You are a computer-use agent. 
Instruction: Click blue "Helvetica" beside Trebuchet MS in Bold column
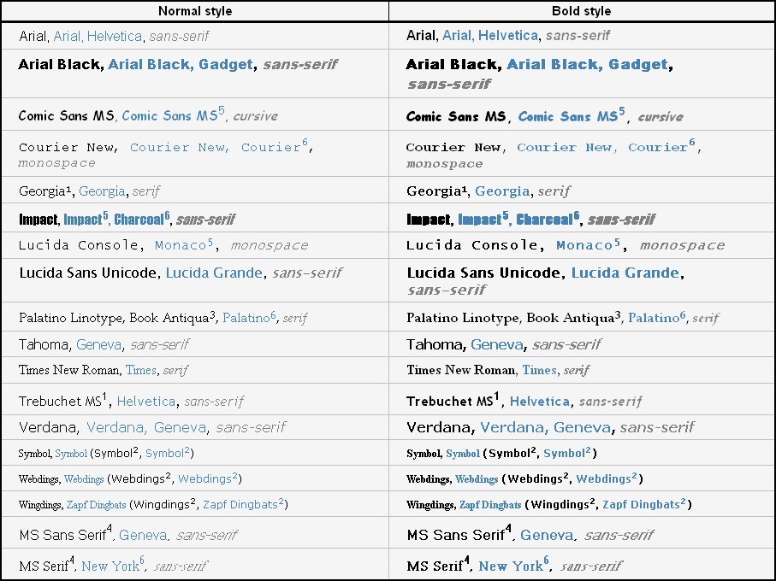pos(540,402)
